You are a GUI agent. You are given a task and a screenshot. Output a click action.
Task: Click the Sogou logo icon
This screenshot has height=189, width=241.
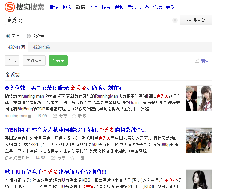pos(10,7)
